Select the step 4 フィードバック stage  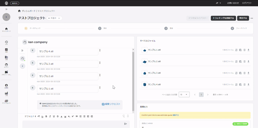[x=239, y=28]
